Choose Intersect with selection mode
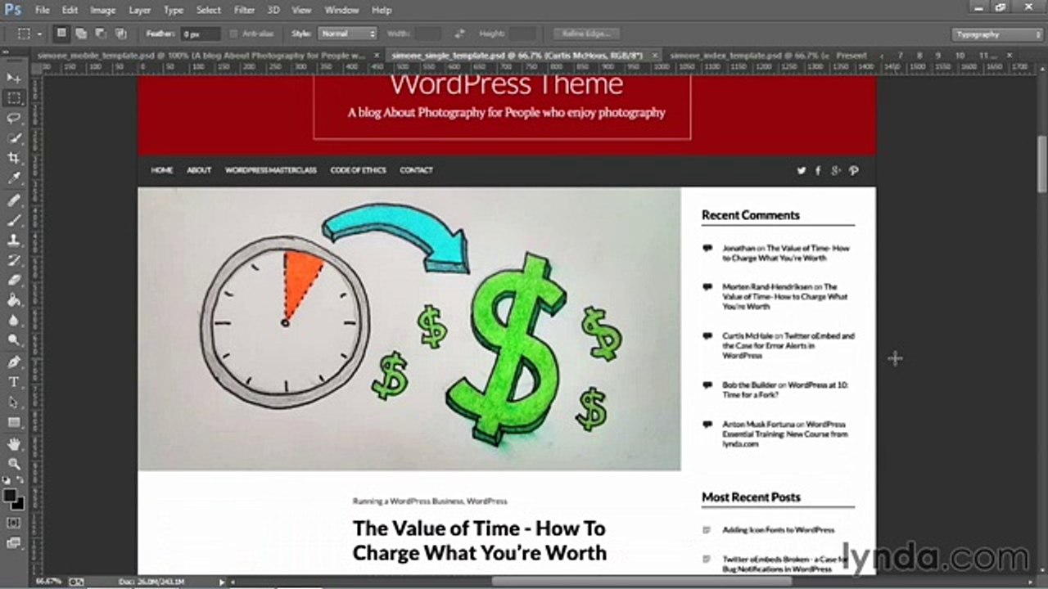 click(121, 34)
